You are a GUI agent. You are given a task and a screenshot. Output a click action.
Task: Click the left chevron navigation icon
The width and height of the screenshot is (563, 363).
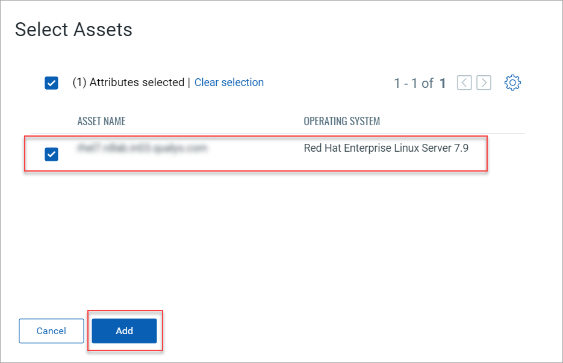(x=464, y=82)
